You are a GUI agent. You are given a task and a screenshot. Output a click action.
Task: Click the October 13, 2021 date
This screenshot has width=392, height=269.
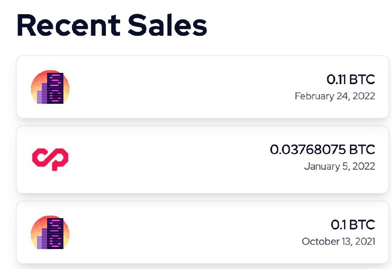click(x=339, y=241)
